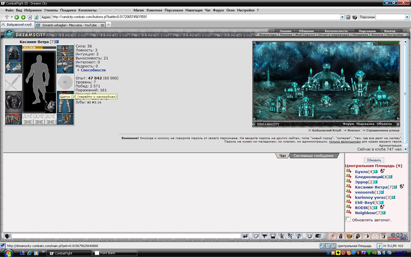The width and height of the screenshot is (411, 257).
Task: Click the Обновить button
Action: [x=374, y=160]
